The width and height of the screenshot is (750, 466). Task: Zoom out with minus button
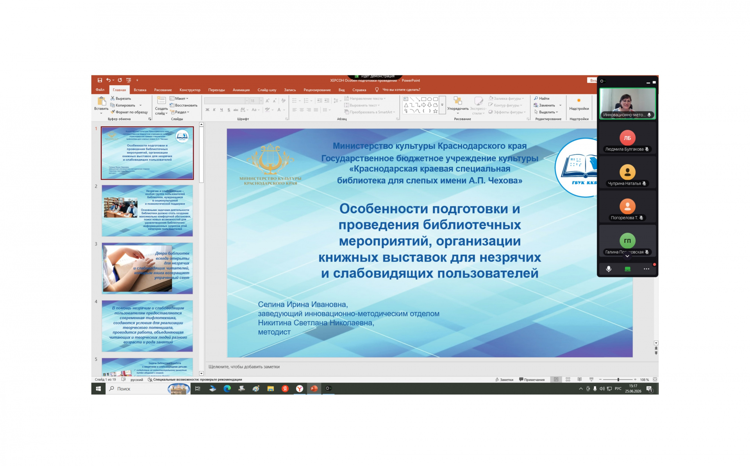(x=600, y=380)
